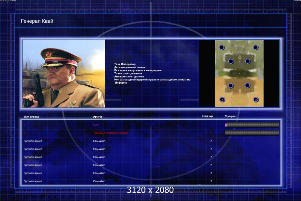
Task: Click the "Армия" column header
Action: point(97,117)
